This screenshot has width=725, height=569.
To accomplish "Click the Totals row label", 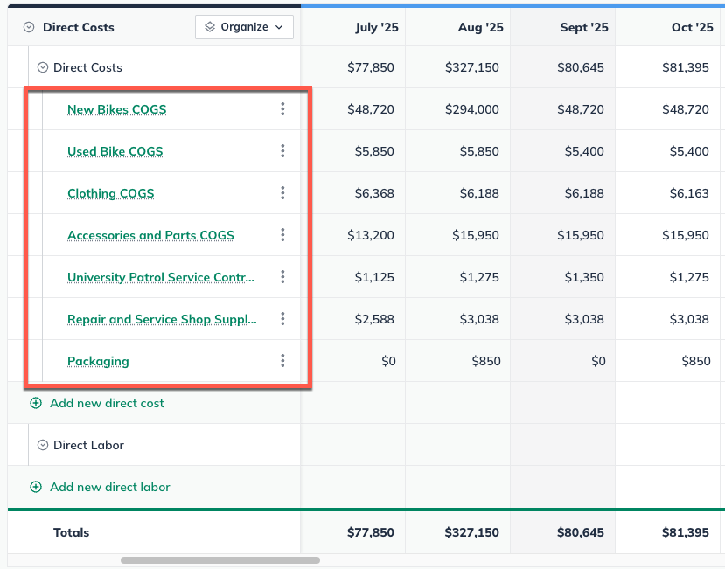I will (71, 532).
